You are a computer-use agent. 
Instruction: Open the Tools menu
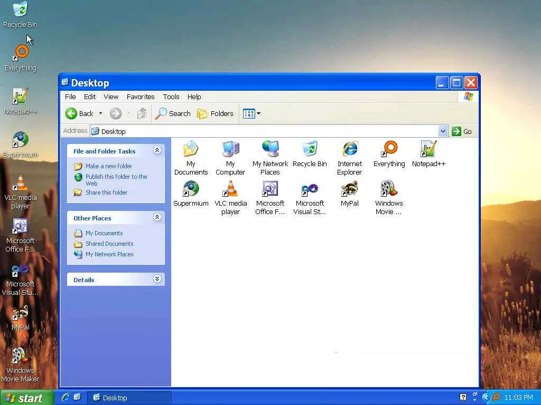(x=171, y=97)
